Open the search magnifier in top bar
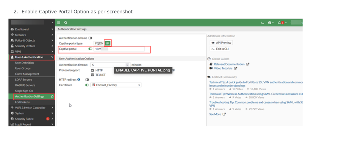Screen dimensions: 351x151 coord(66,23)
